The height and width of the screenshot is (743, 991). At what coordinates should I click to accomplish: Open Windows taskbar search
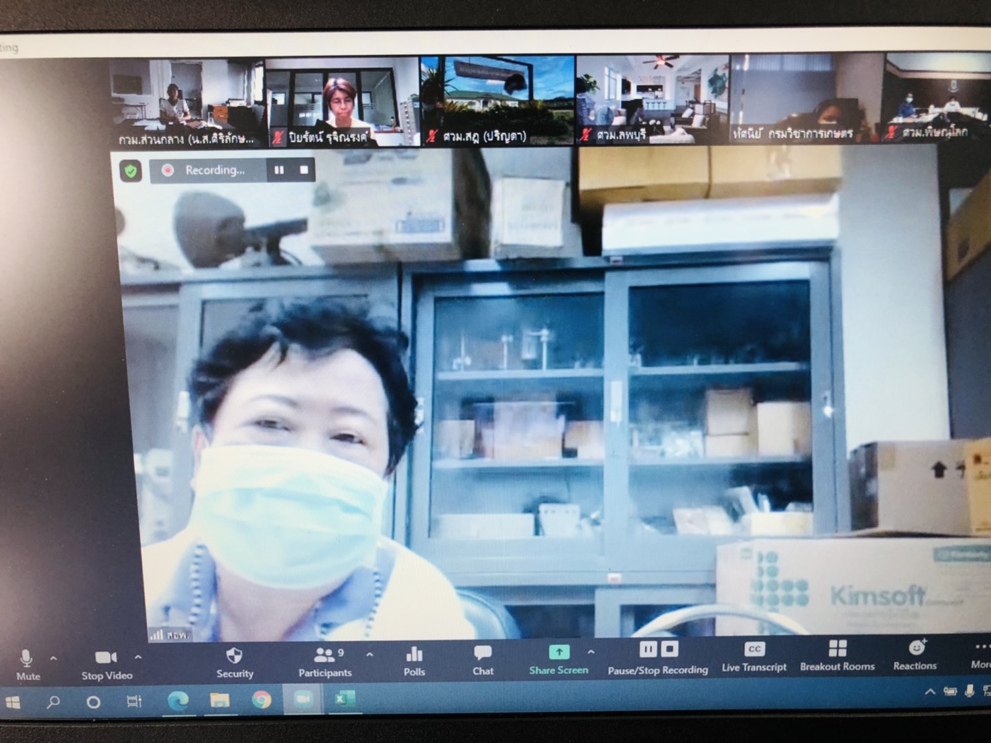[53, 702]
